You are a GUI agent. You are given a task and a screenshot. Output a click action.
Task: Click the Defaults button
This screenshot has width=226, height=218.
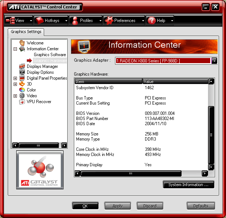coord(201,206)
